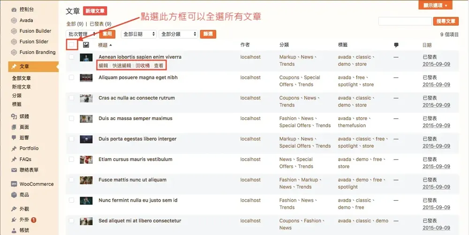Open post title Sed aliquet mi at libero consectetur
469x235 pixels.
point(140,220)
